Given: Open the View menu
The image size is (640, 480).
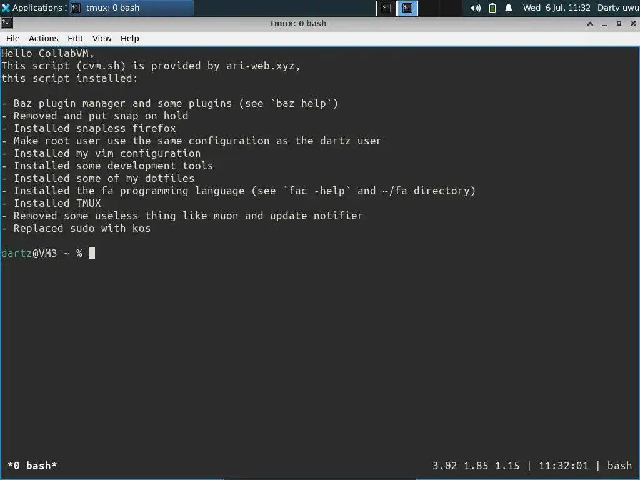Looking at the screenshot, I should click(x=102, y=38).
